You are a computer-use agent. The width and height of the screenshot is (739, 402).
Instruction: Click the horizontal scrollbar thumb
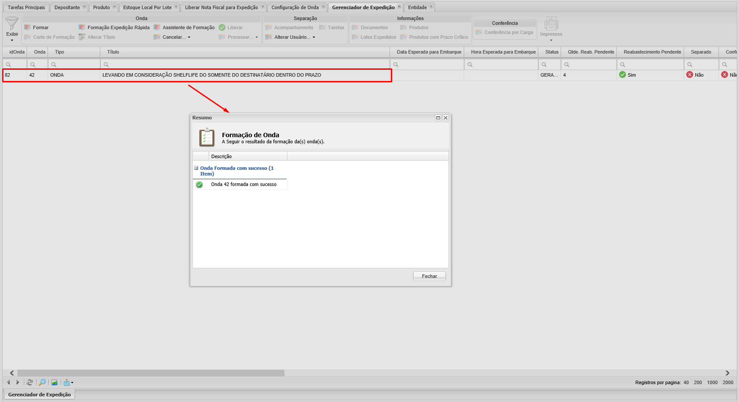point(151,373)
